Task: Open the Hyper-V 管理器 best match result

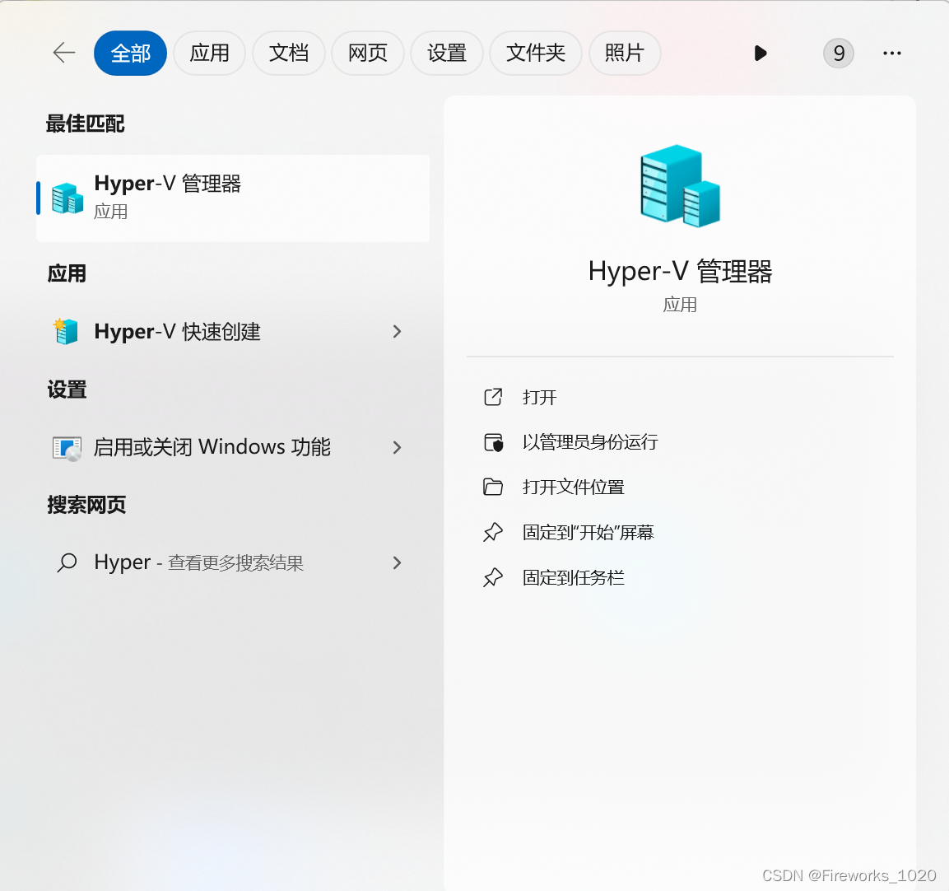Action: point(233,198)
